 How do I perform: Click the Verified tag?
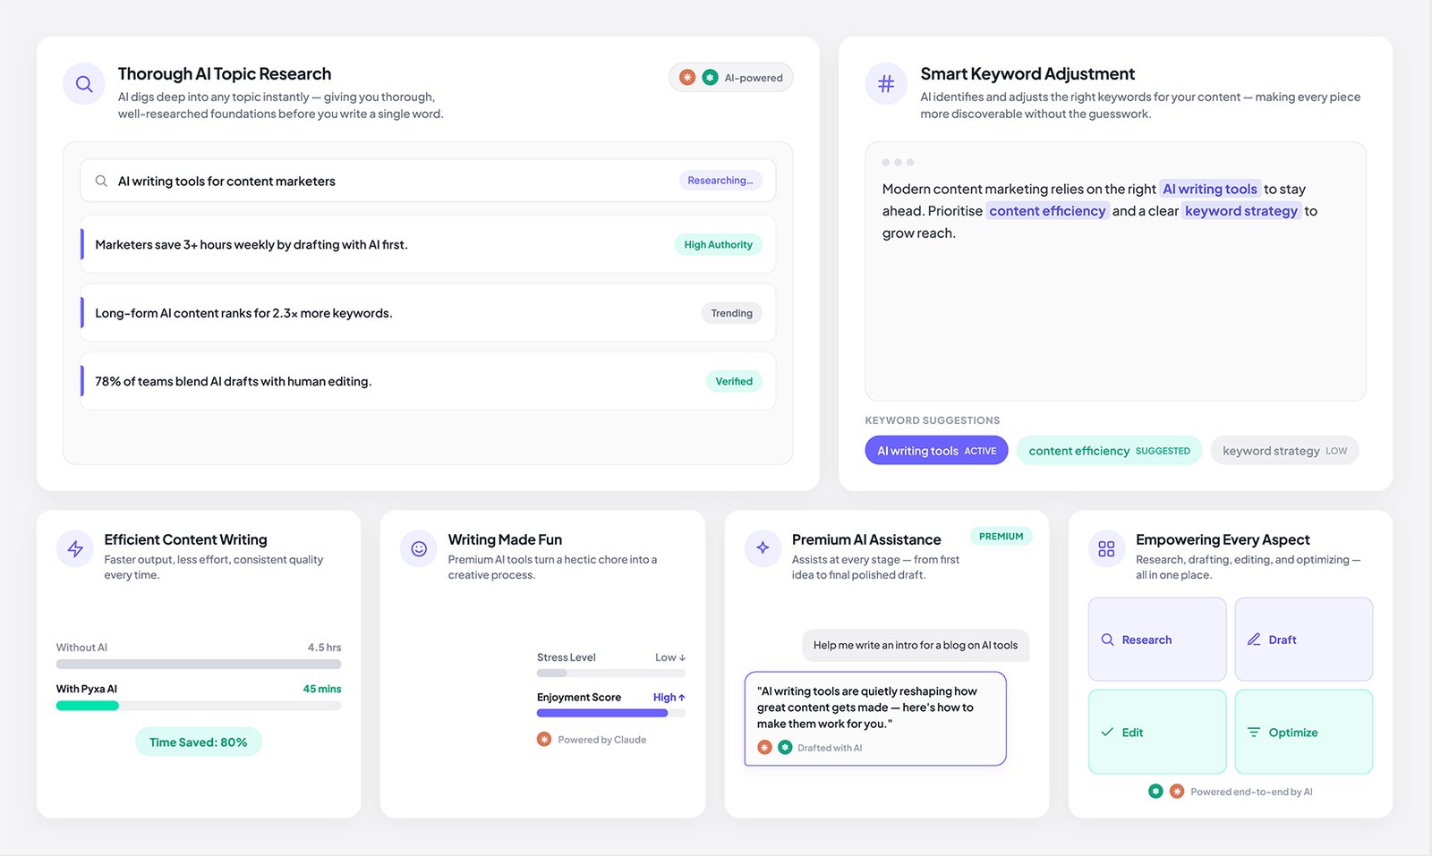tap(734, 381)
